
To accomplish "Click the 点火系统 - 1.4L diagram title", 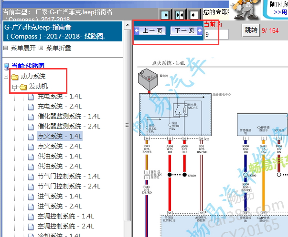I will coord(168,63).
